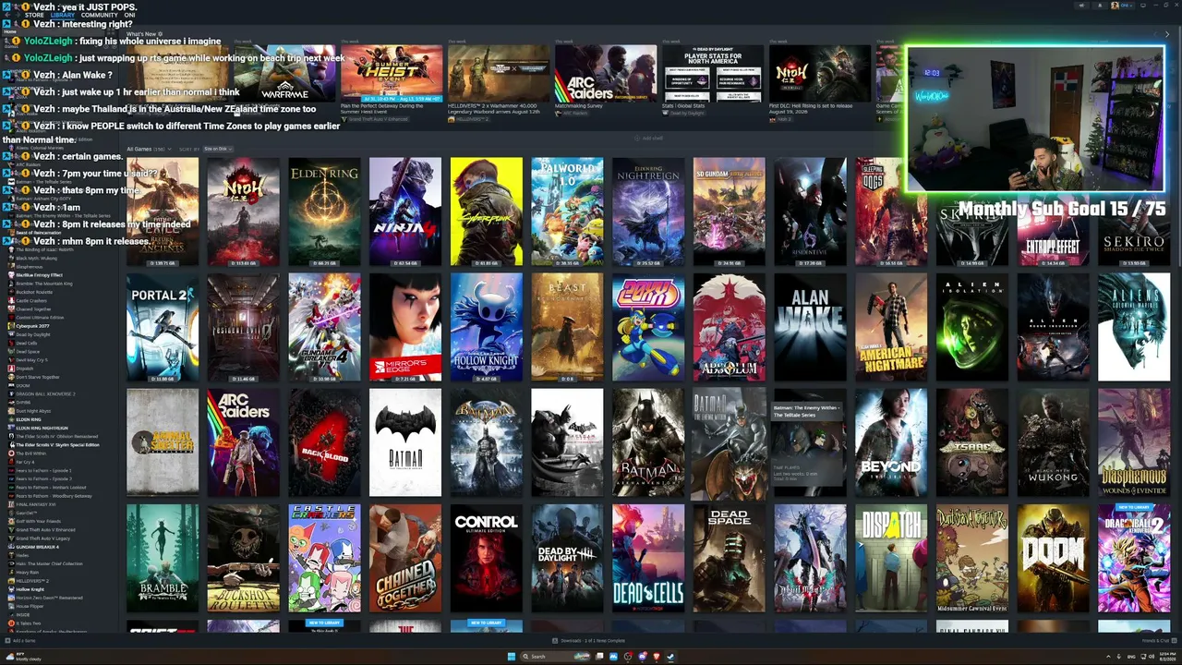The width and height of the screenshot is (1182, 665).
Task: Select the Beyond Two Souls cover art
Action: (891, 442)
